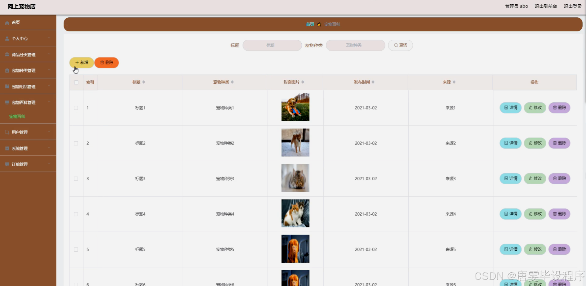586x286 pixels.
Task: Click the orange 删除 batch button
Action: 107,63
